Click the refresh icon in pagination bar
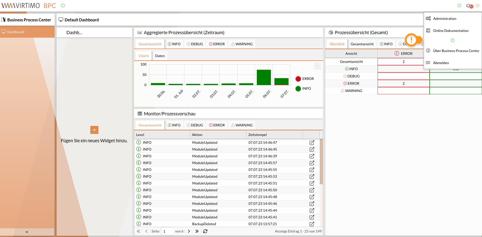The width and height of the screenshot is (482, 237). [205, 231]
